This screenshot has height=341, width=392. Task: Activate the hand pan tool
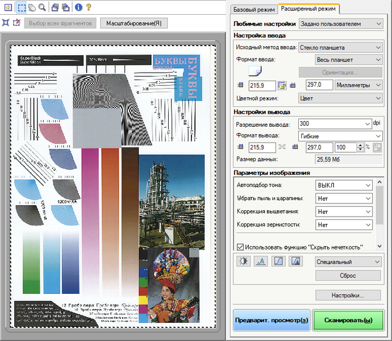pos(31,7)
